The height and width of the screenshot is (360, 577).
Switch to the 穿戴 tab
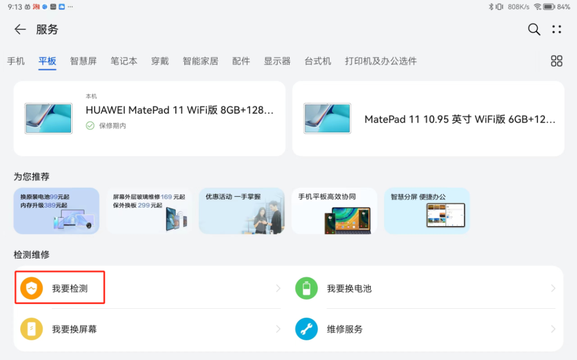coord(160,61)
